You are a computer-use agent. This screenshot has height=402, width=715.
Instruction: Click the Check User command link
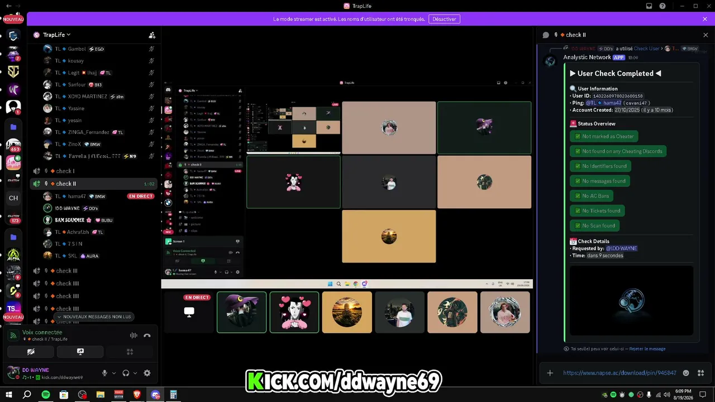(646, 49)
